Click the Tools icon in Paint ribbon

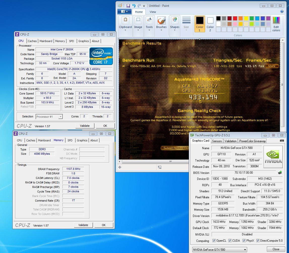tap(149, 20)
